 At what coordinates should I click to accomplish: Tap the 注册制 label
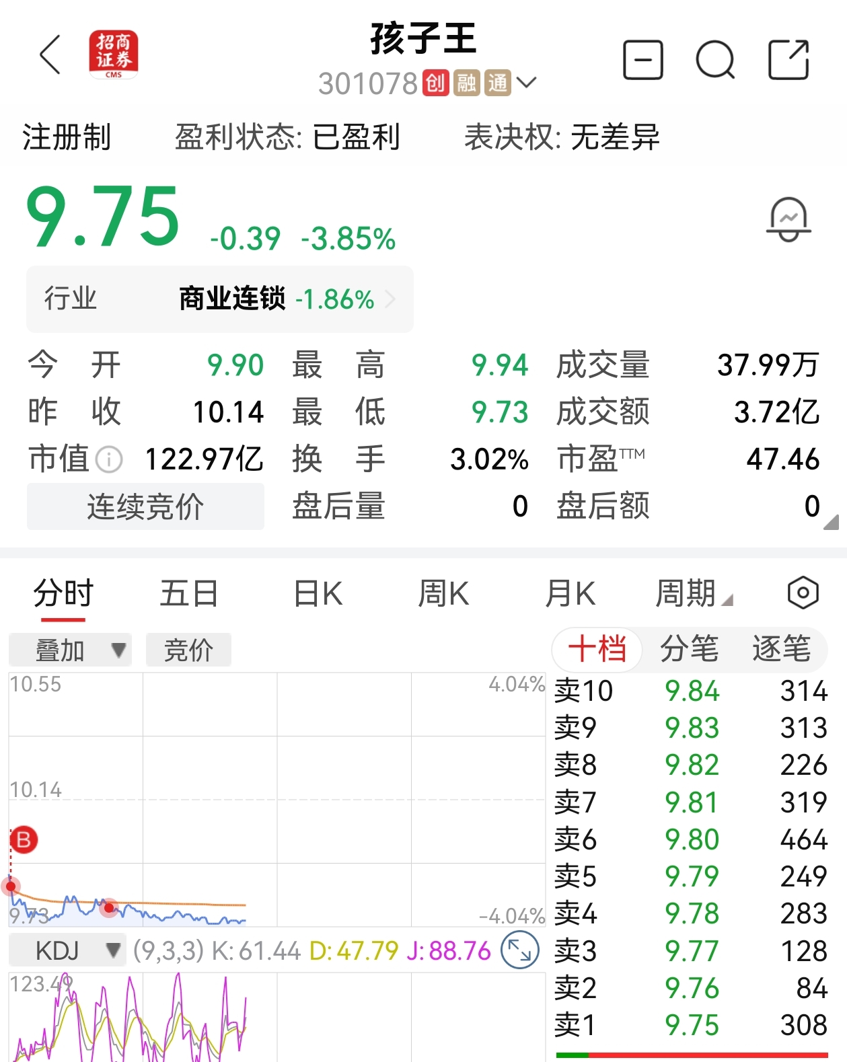67,137
